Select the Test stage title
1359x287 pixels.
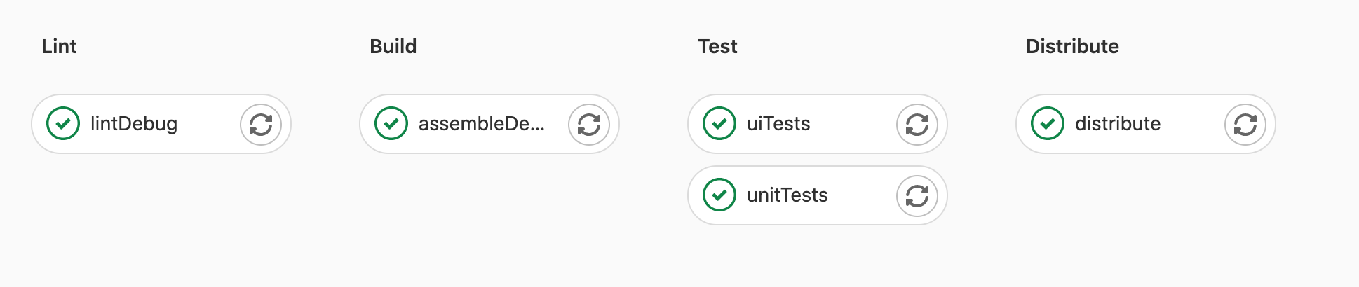click(717, 47)
